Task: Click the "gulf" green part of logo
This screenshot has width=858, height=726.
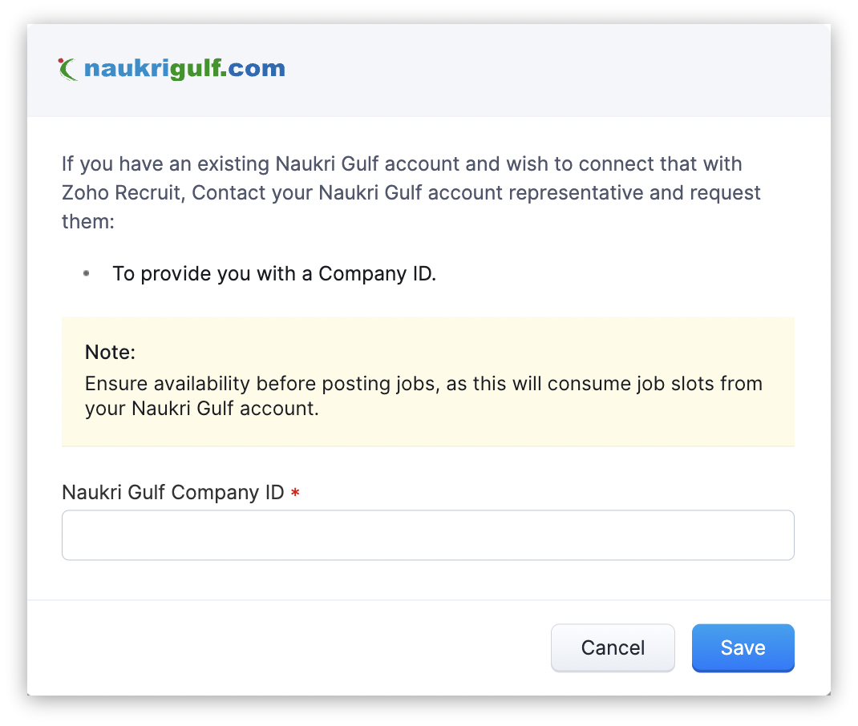Action: click(200, 69)
